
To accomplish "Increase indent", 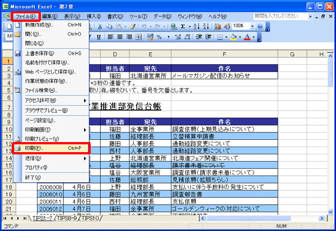I will pyautogui.click(x=208, y=37).
